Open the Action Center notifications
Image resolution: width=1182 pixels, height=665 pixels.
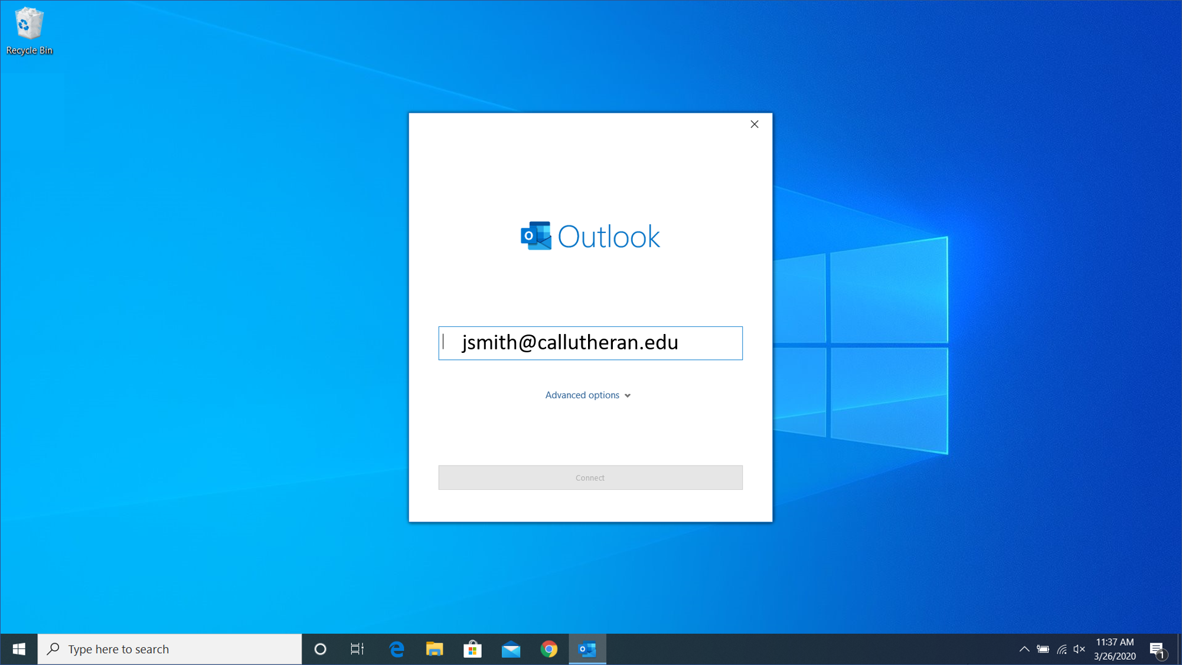point(1157,649)
